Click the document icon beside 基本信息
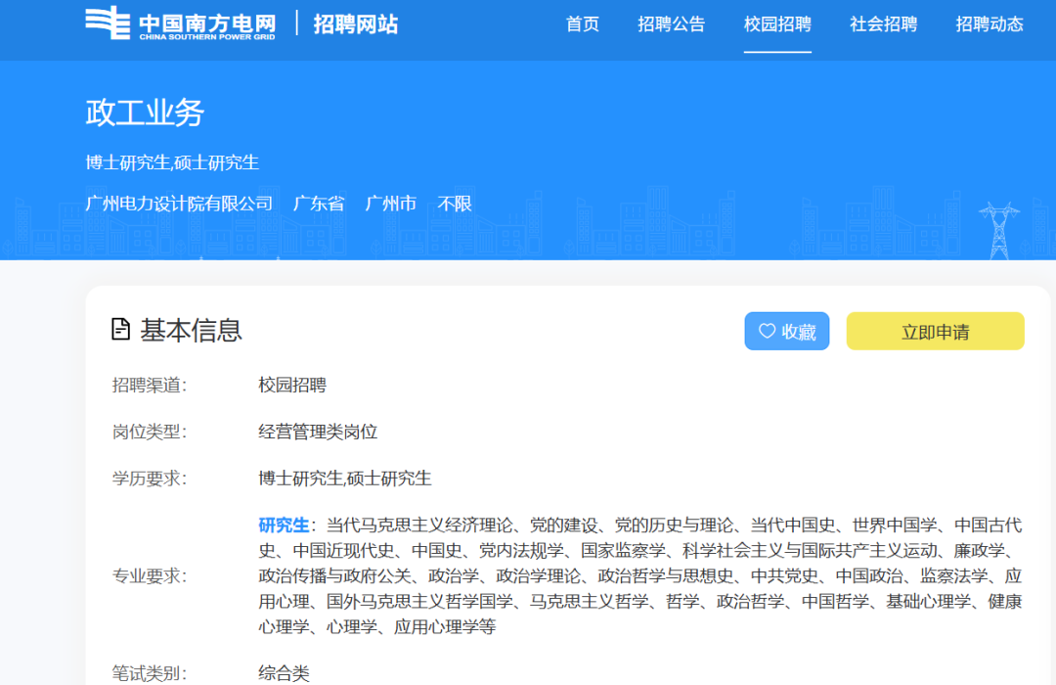 (120, 330)
